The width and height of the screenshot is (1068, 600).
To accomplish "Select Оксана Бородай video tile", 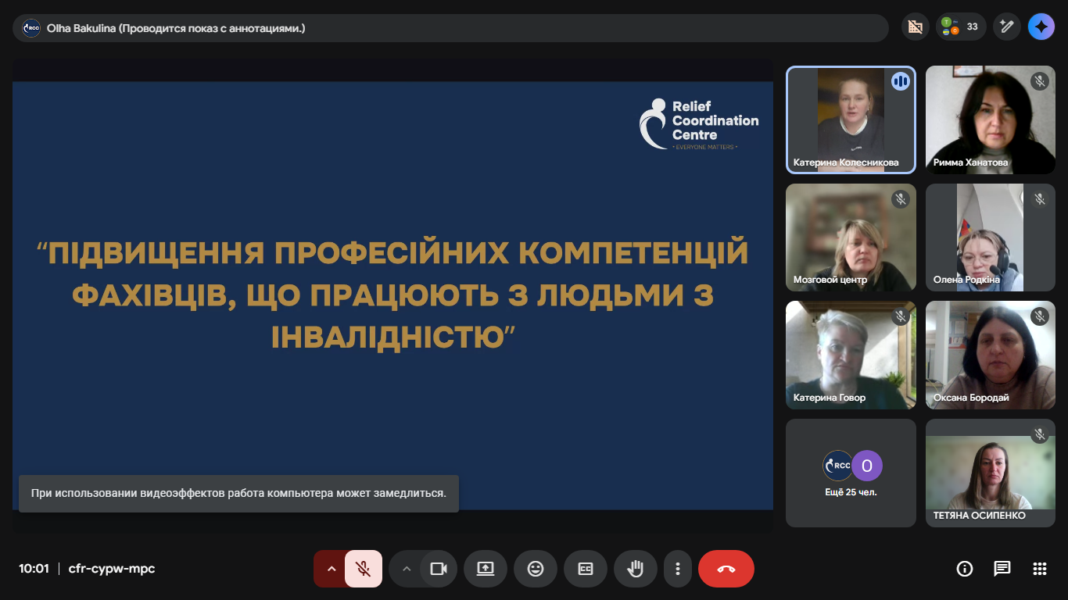I will pos(991,355).
